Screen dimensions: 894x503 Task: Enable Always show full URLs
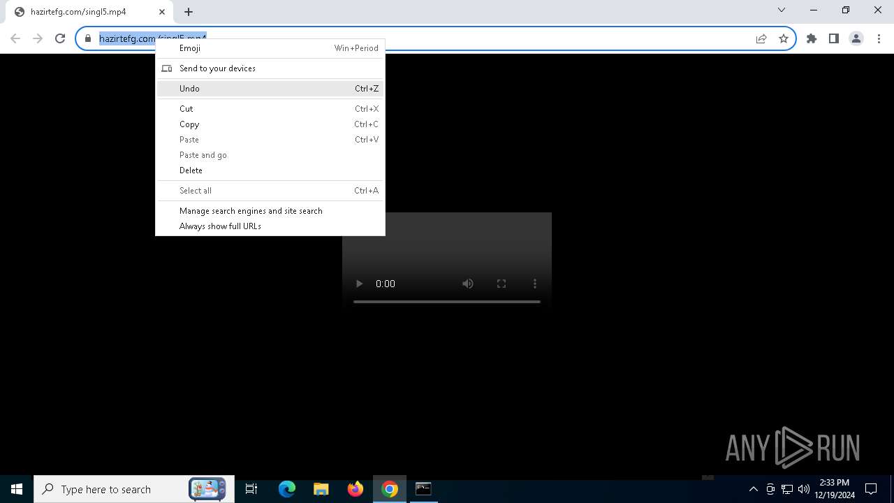tap(270, 226)
